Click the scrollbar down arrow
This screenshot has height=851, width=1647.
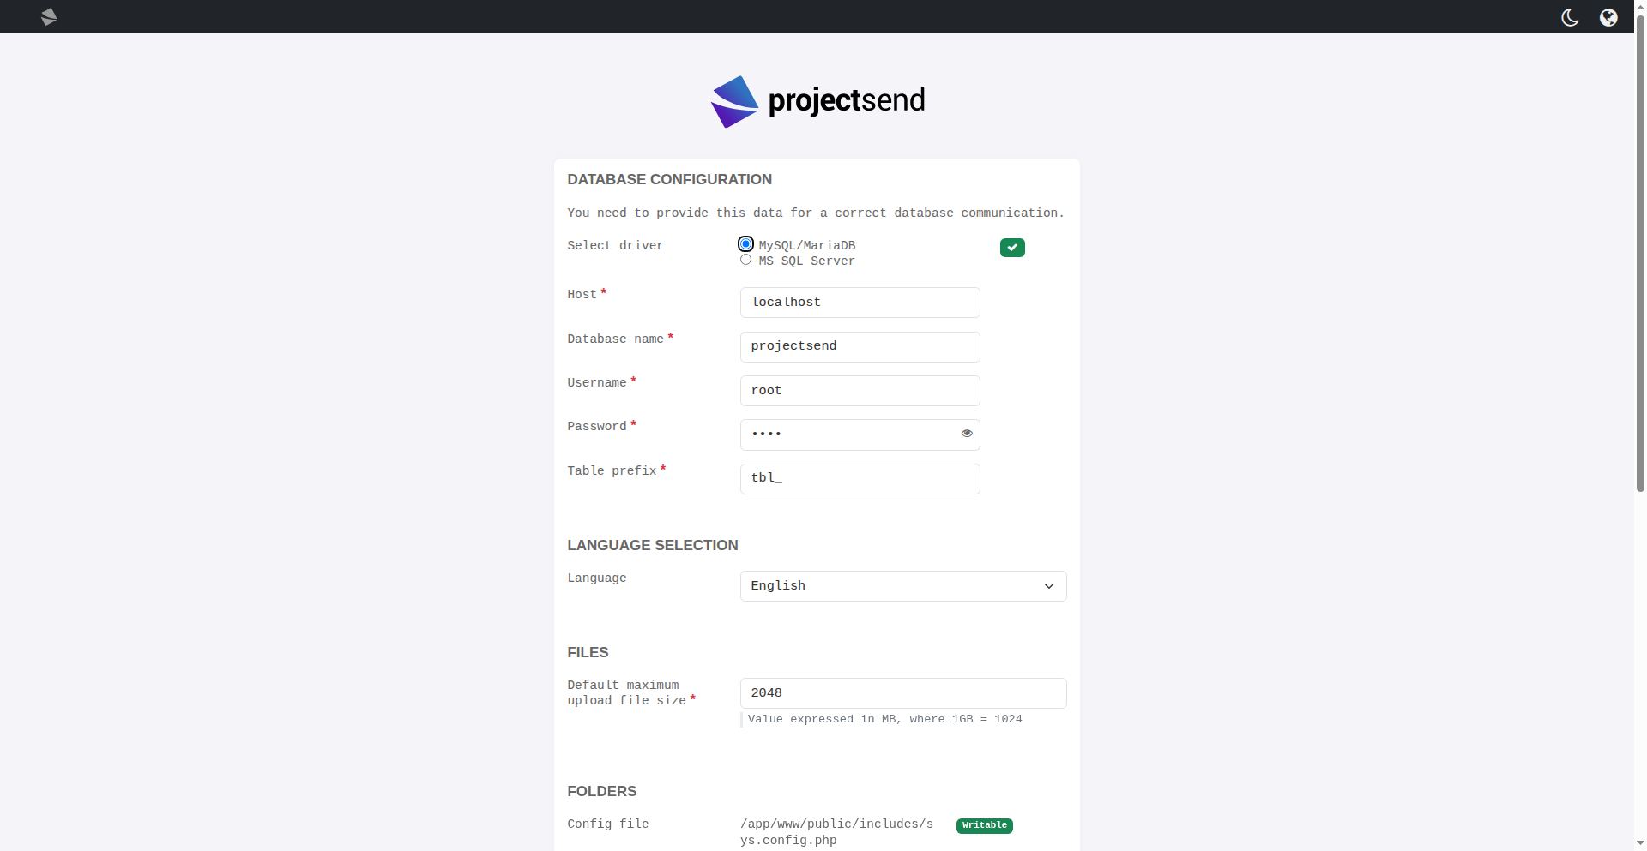[x=1640, y=843]
